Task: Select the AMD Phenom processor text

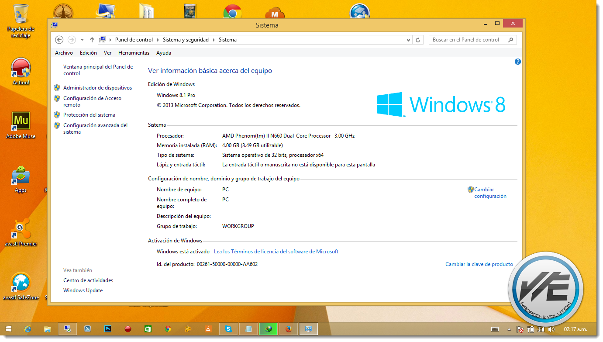Action: tap(288, 136)
